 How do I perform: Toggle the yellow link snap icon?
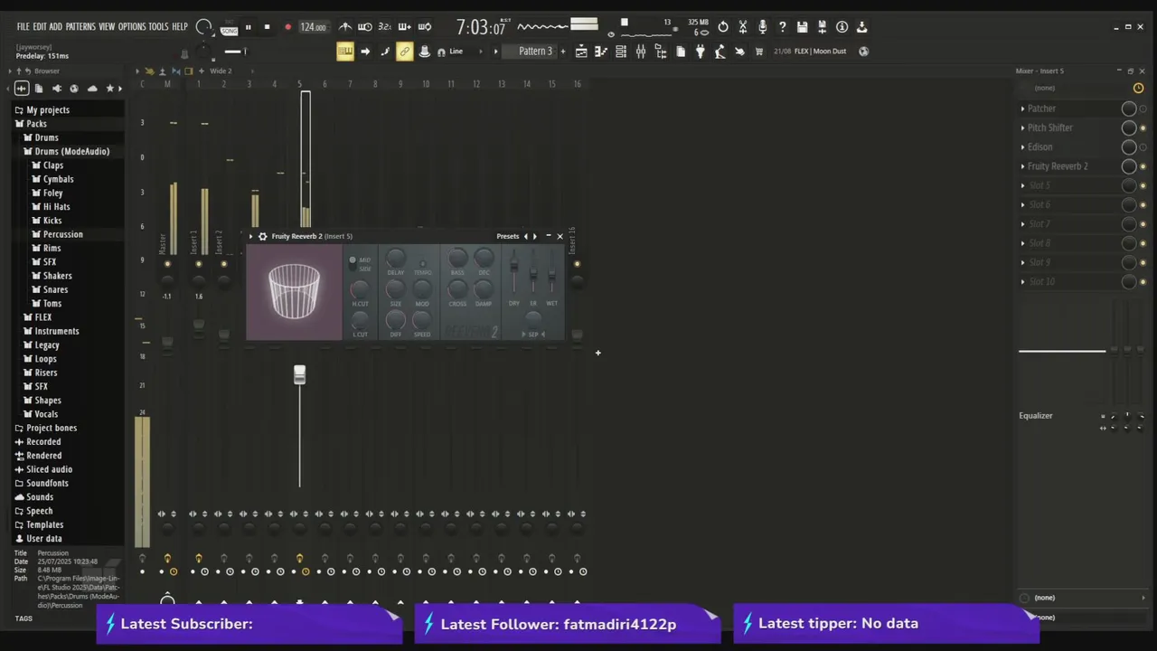pyautogui.click(x=404, y=52)
